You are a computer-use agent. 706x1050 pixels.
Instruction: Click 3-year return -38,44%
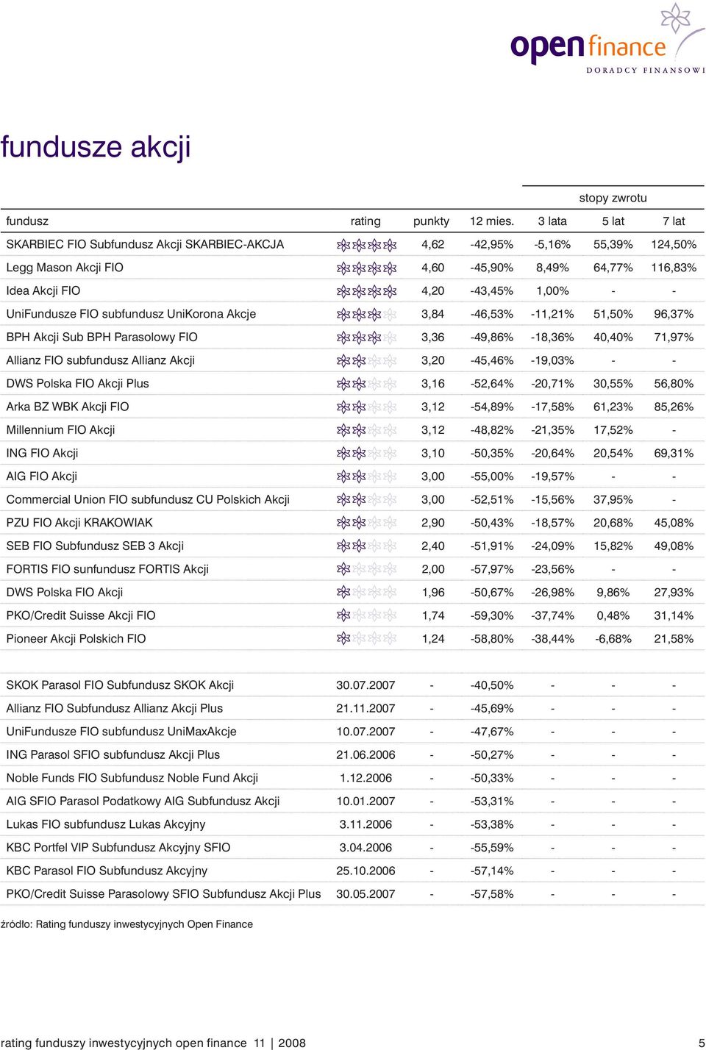coord(552,638)
